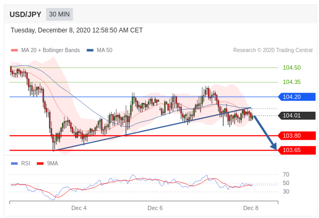Screen dimensions: 319x218
Task: Click the 'Dec 8' axis date
Action: click(251, 208)
